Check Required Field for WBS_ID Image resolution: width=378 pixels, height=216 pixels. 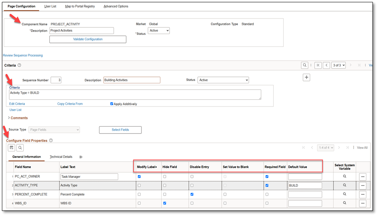(267, 203)
